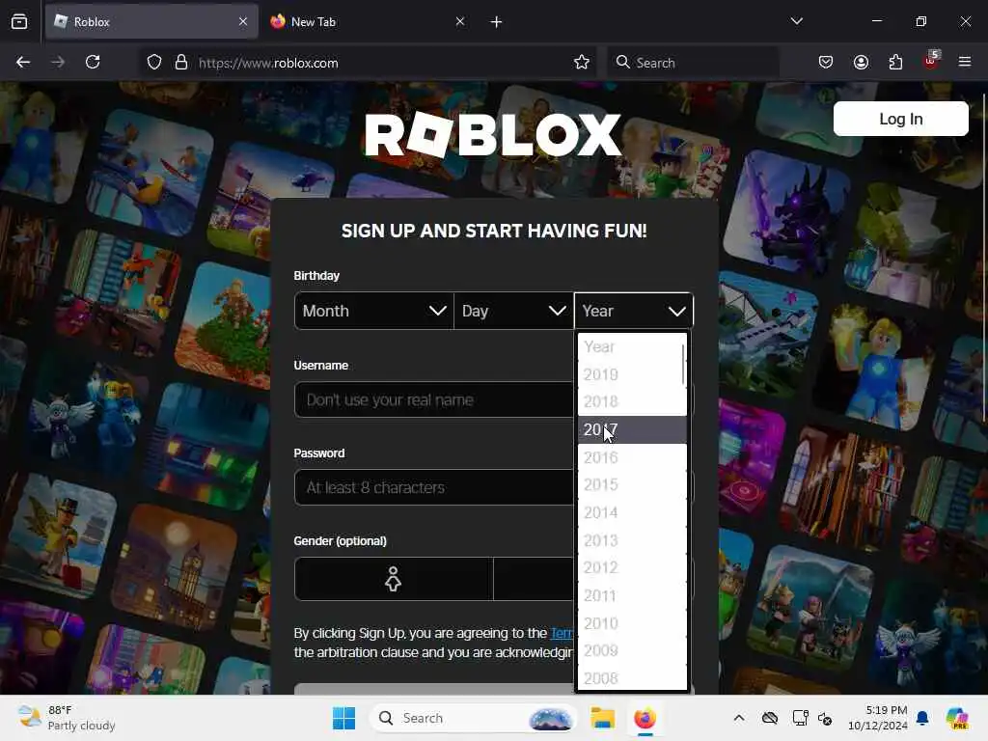Close the New Tab tab

(x=460, y=21)
